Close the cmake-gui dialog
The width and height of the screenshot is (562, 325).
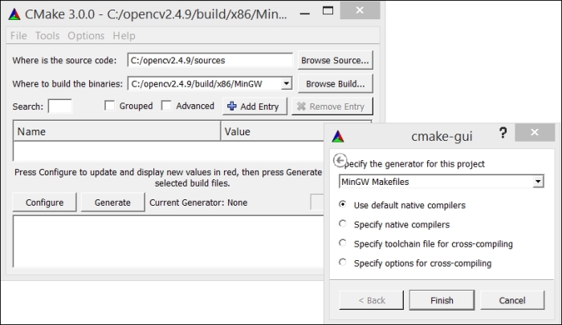point(535,132)
